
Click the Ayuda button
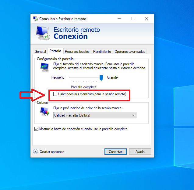click(x=140, y=151)
